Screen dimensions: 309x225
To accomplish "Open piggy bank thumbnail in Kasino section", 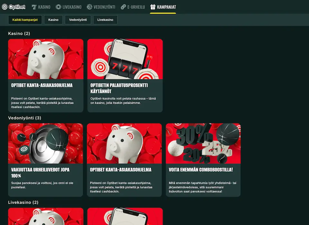I will tap(46, 59).
